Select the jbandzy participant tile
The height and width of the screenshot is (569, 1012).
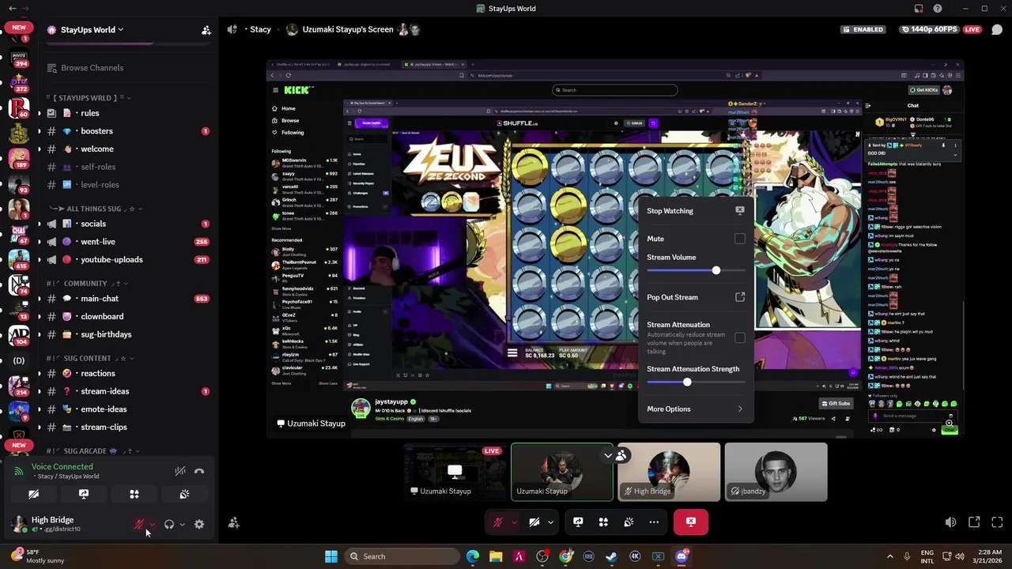pos(776,473)
